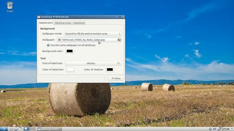Image resolution: width=234 pixels, height=131 pixels.
Task: Launch the file manager from the panel
Action: [11, 129]
